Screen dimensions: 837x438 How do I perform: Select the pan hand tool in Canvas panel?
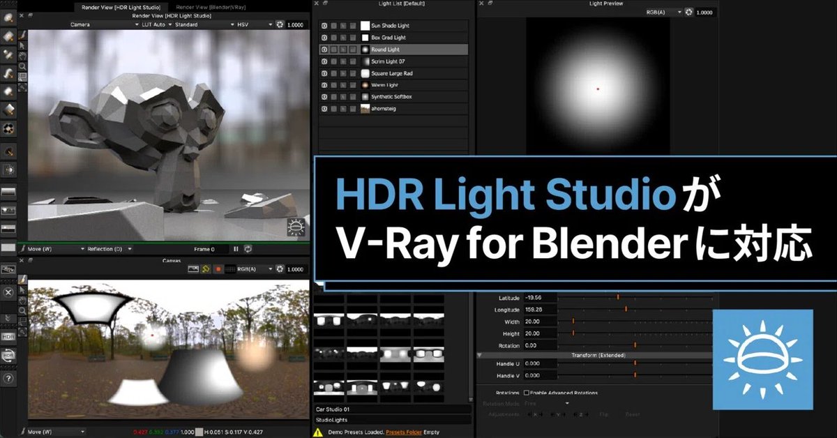(23, 300)
